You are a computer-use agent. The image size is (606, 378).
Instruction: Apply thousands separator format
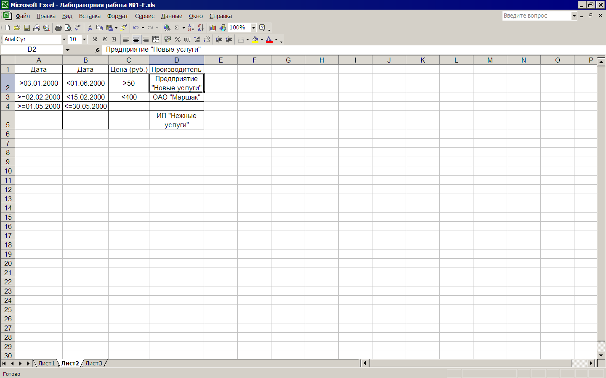[x=187, y=39]
